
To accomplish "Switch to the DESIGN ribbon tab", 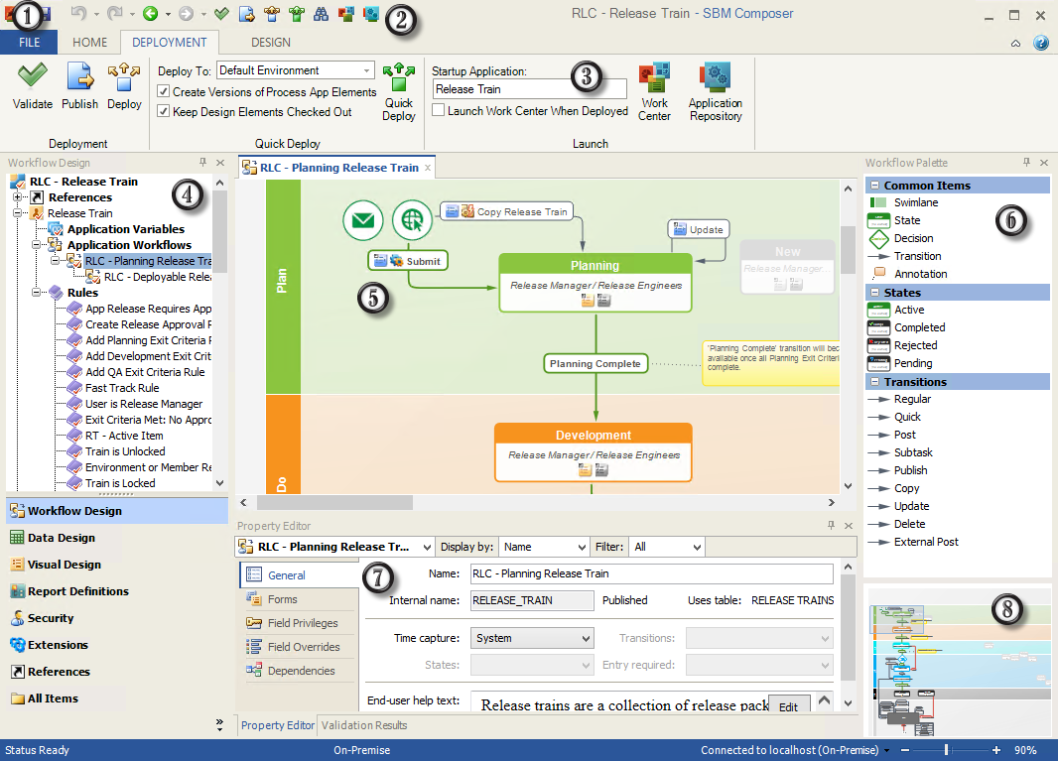I will 270,43.
